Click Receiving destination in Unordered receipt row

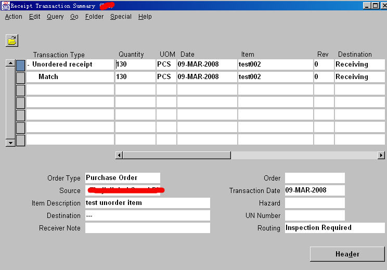point(359,65)
